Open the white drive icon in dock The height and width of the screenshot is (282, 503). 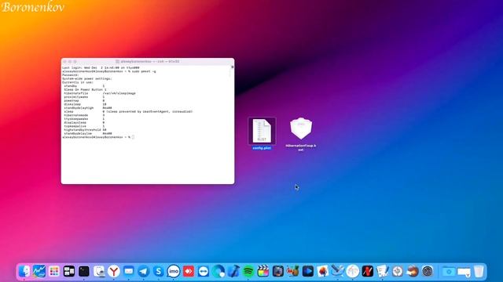click(x=464, y=272)
